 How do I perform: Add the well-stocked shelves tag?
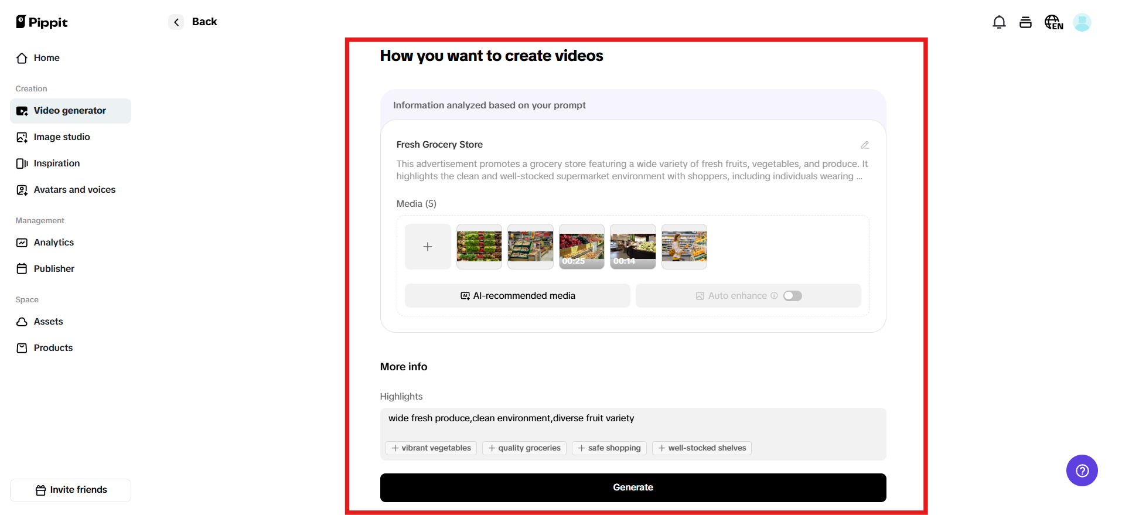[702, 448]
